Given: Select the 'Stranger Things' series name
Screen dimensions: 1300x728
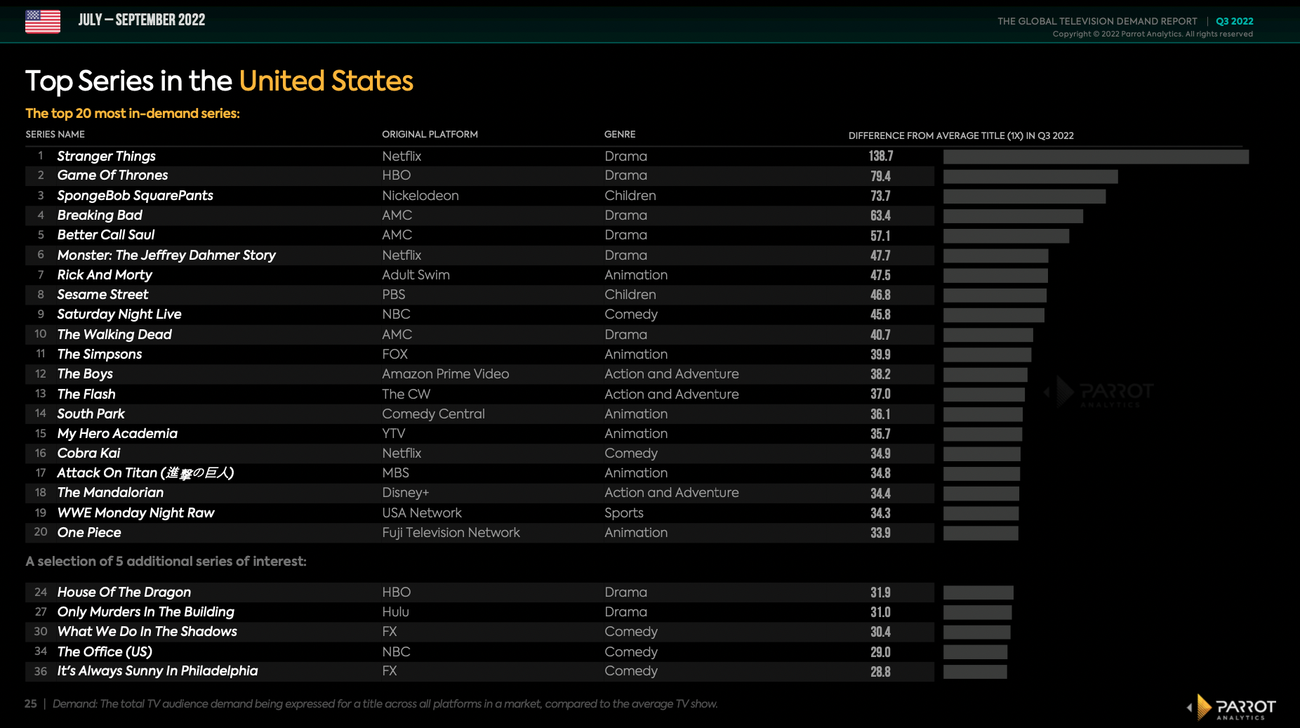Looking at the screenshot, I should click(x=106, y=156).
